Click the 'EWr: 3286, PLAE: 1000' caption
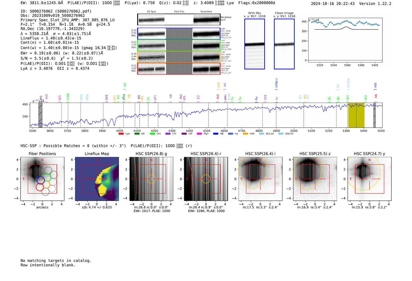The width and height of the screenshot is (412, 281). point(206,211)
